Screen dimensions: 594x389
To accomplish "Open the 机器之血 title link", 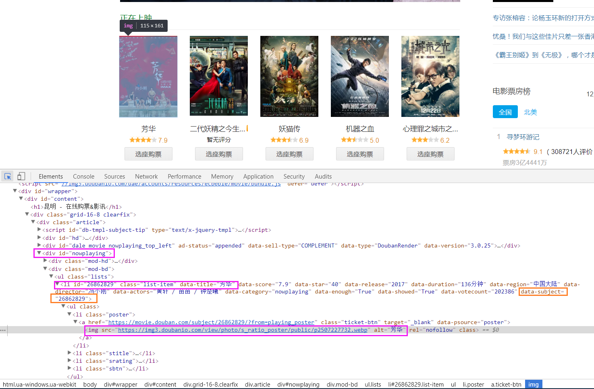I will click(x=360, y=129).
